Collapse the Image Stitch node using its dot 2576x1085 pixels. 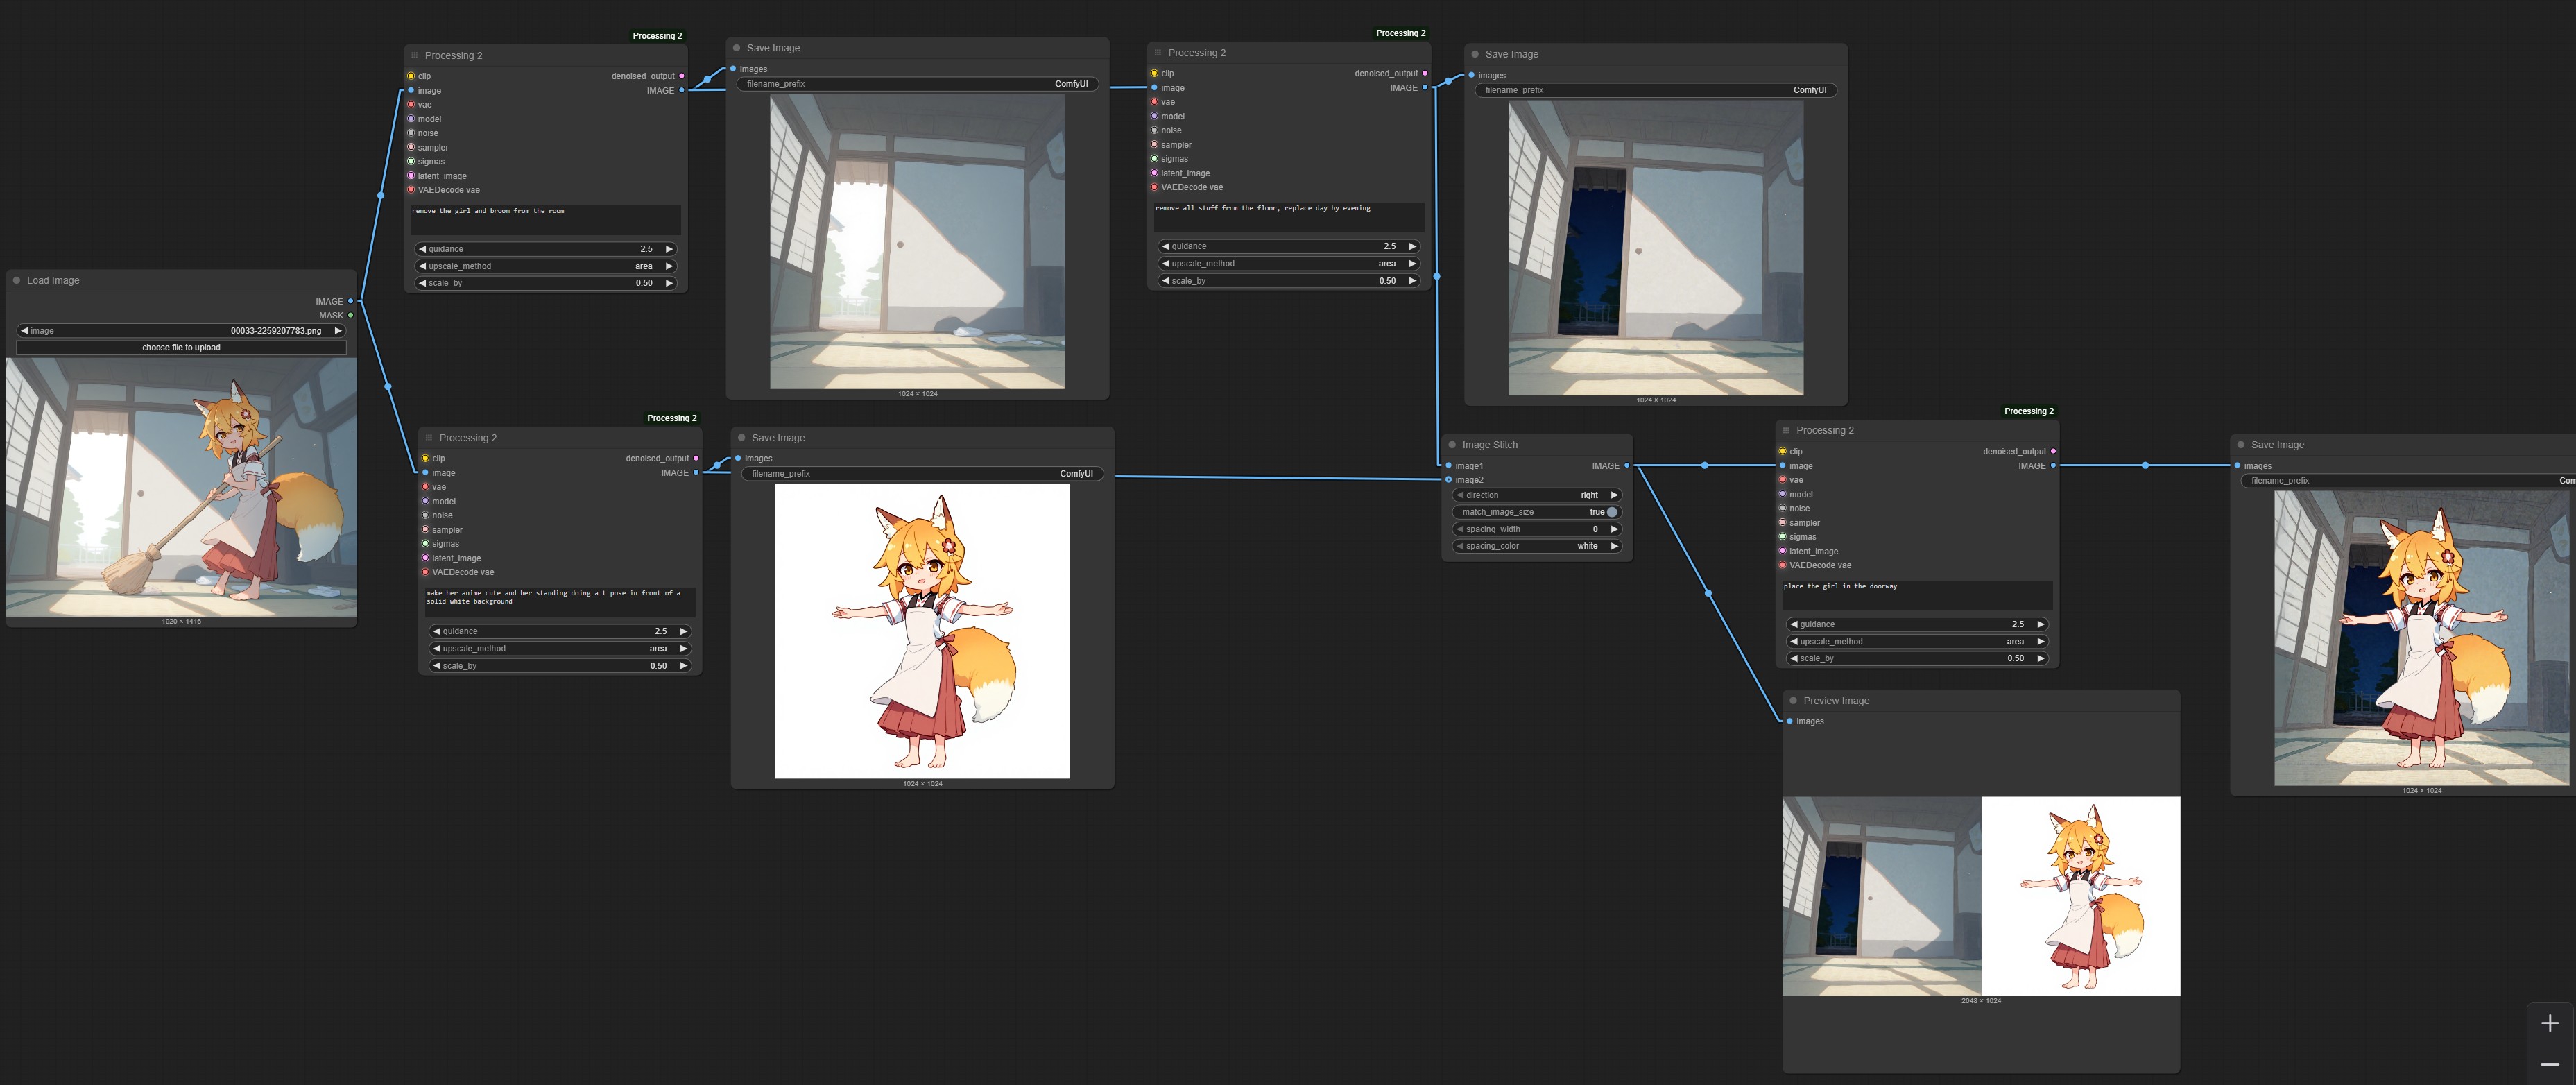click(x=1452, y=445)
